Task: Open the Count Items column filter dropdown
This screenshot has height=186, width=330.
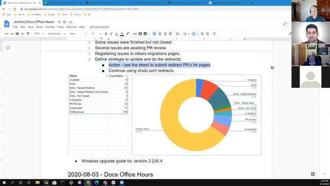Action: pyautogui.click(x=126, y=76)
